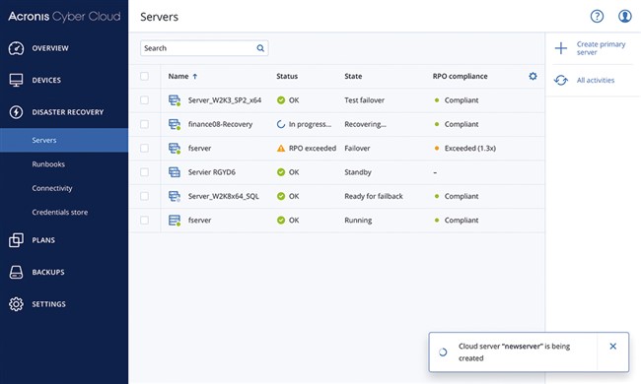Click the Servier RGYD6 server name
Image resolution: width=641 pixels, height=384 pixels.
[x=211, y=172]
